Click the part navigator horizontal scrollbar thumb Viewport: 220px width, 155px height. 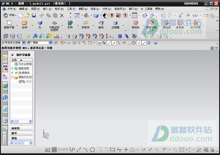click(16, 121)
